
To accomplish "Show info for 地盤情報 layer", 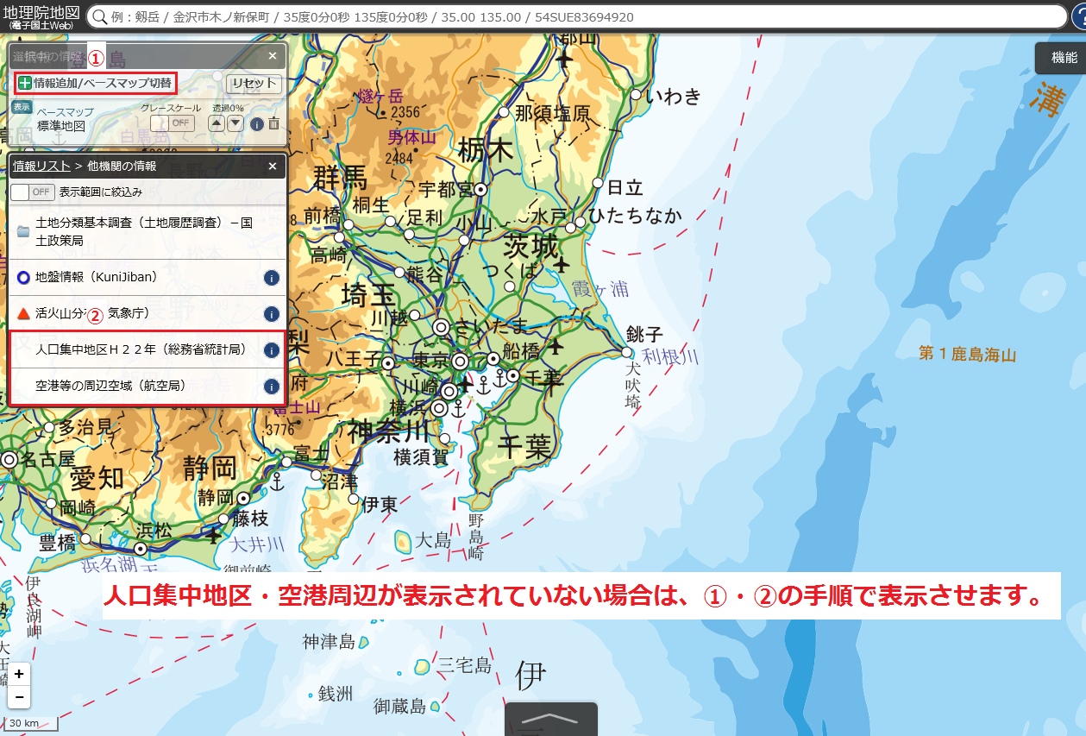I will 271,278.
